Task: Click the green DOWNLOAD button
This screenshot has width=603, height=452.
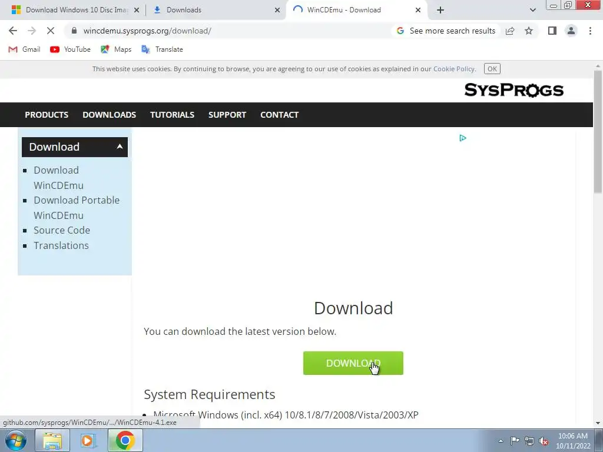Action: click(353, 363)
